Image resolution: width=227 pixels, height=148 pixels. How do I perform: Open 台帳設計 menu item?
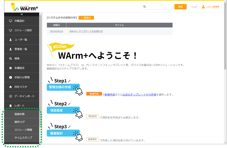click(22, 21)
